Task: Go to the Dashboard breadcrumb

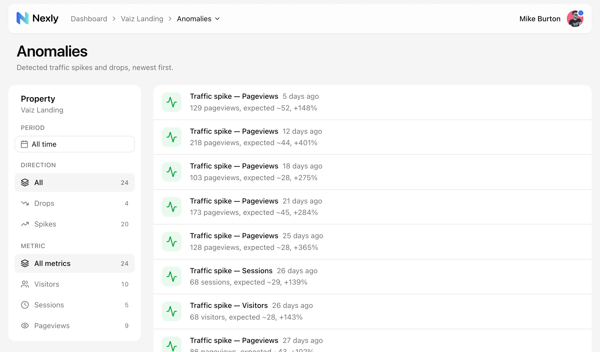Action: 89,19
